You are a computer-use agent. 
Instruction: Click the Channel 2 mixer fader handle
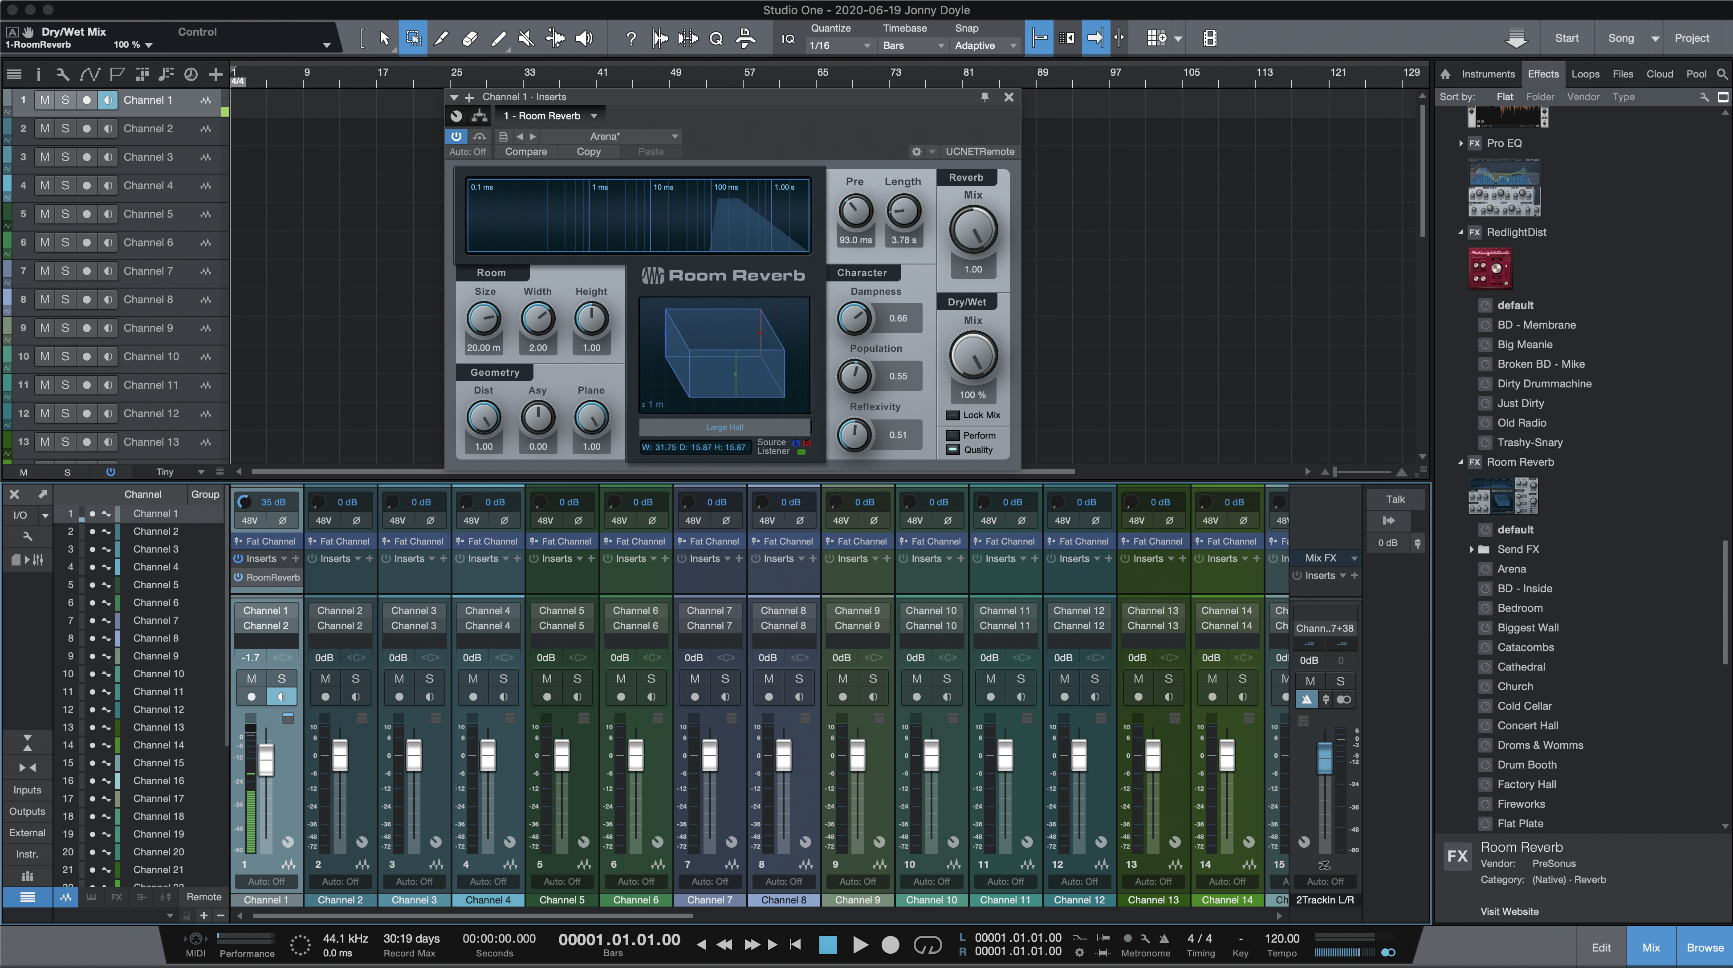(340, 756)
